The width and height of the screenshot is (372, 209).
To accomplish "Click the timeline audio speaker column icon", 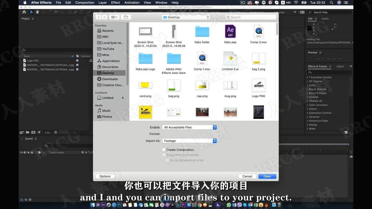I will tap(25, 152).
